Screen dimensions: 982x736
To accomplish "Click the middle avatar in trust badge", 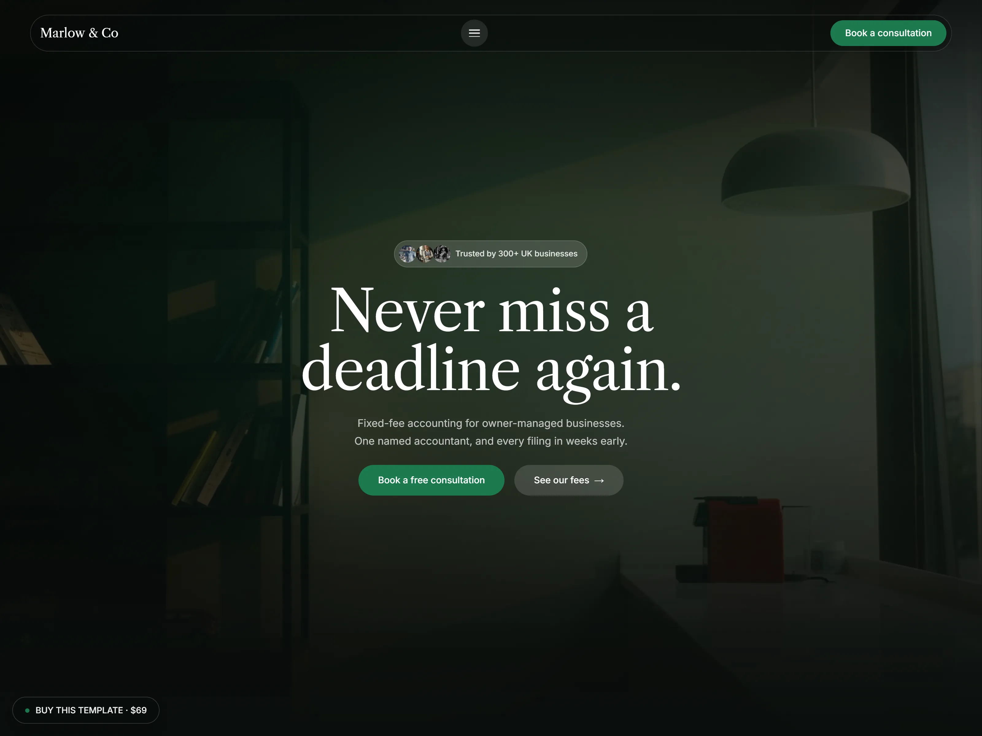I will (x=424, y=254).
